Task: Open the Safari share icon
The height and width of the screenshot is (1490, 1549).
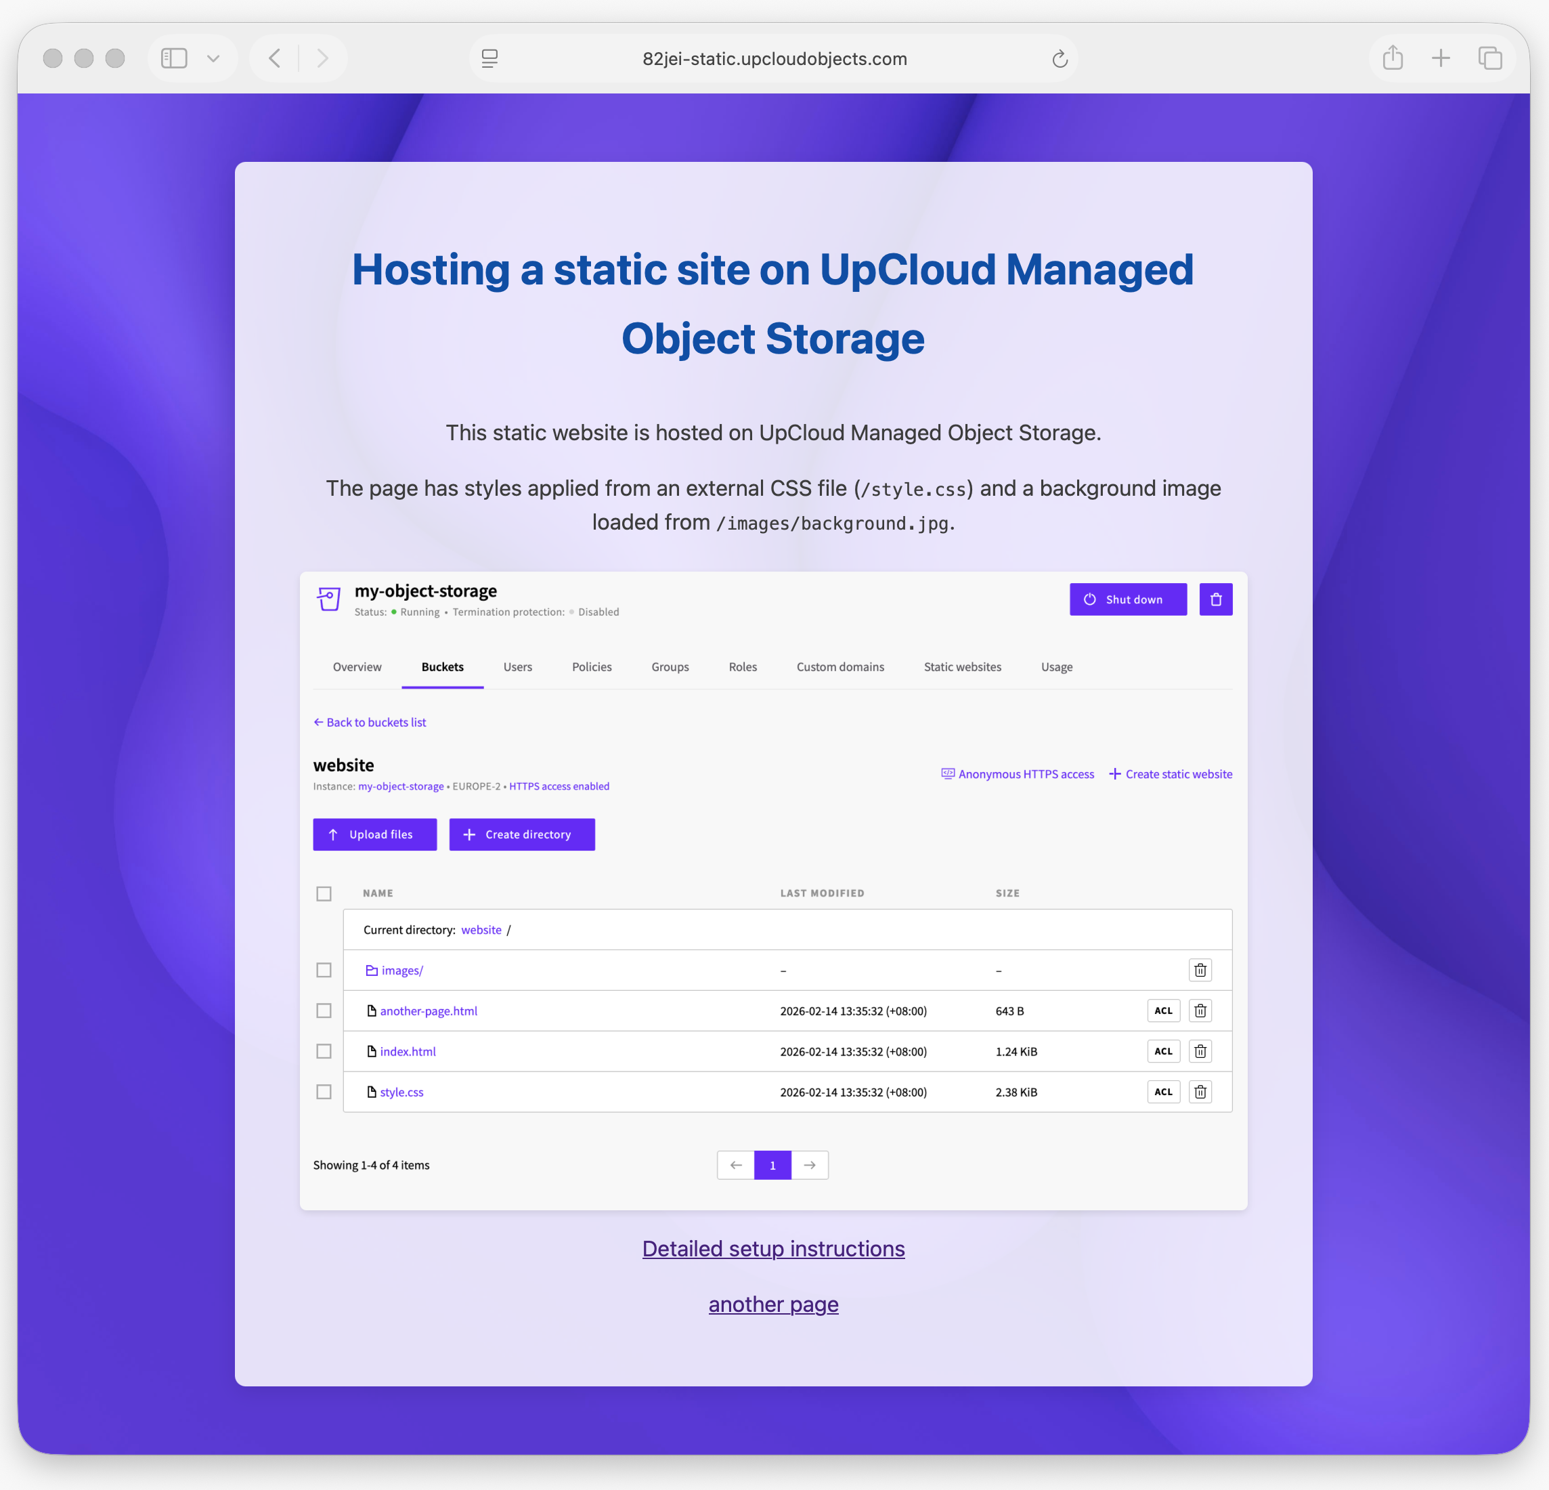Action: (x=1393, y=58)
